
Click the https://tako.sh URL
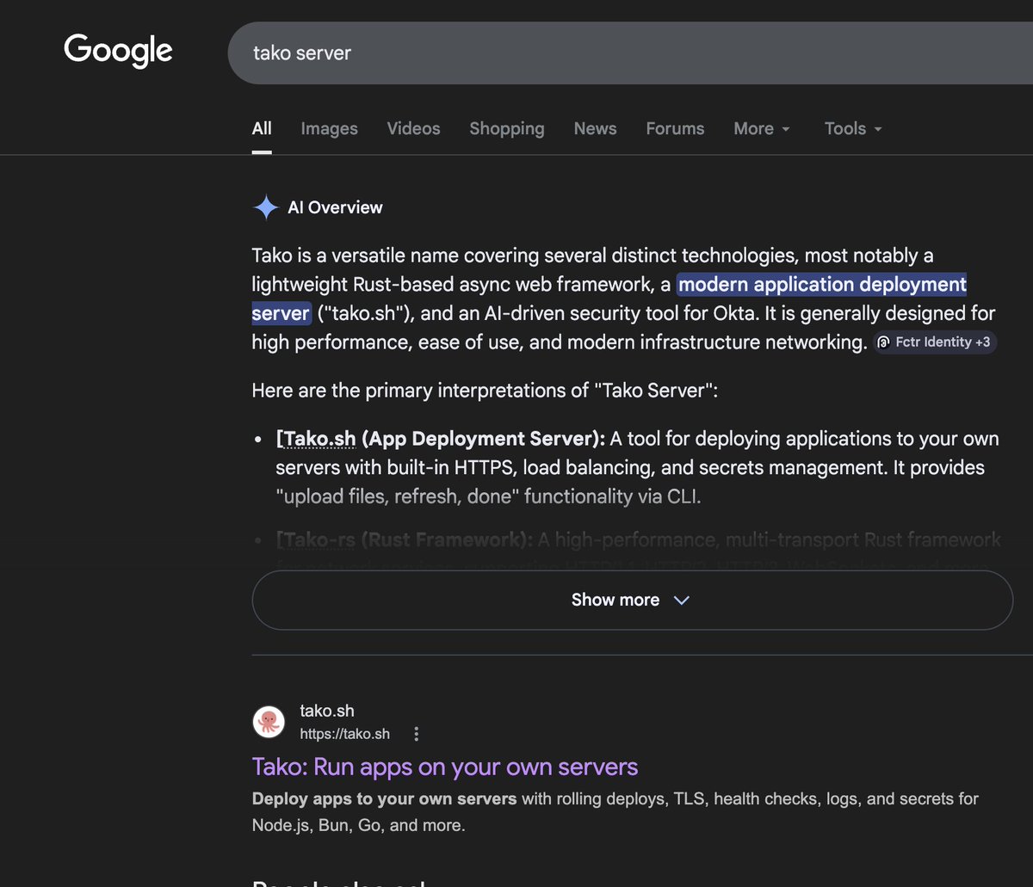point(344,734)
